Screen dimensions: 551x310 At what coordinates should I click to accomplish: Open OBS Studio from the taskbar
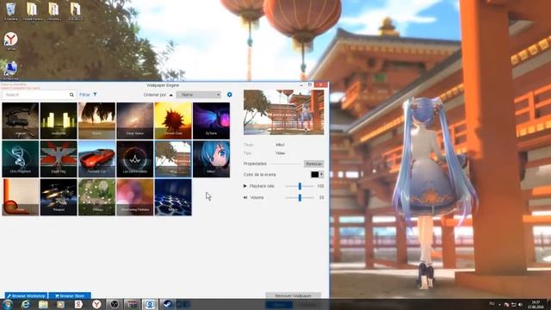point(115,304)
